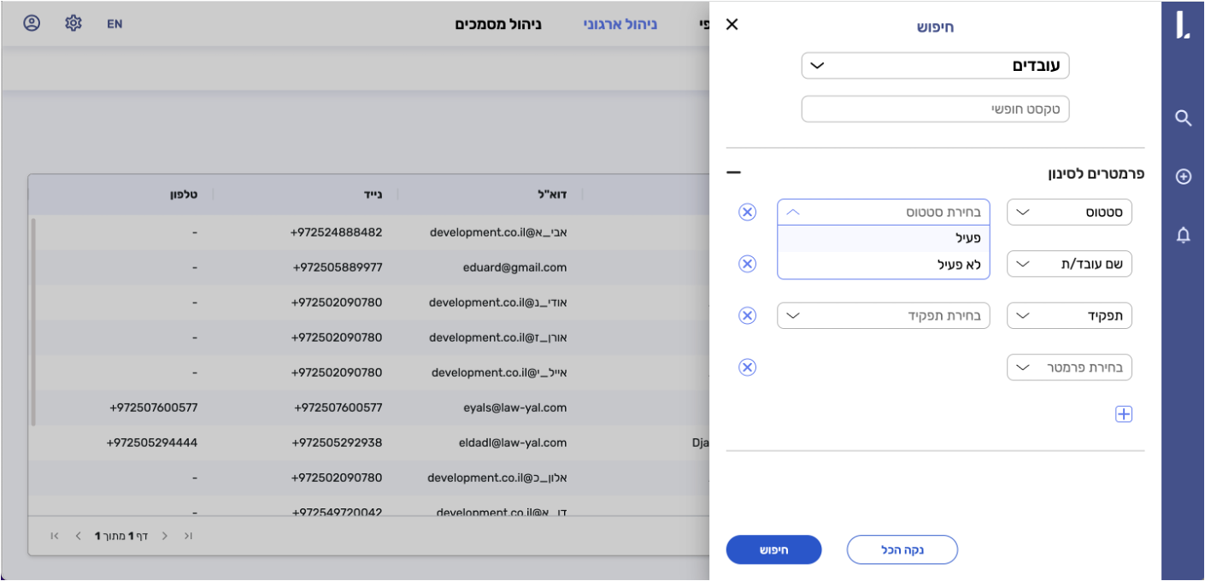1205x581 pixels.
Task: Add new filter parameter with plus icon
Action: click(1123, 414)
